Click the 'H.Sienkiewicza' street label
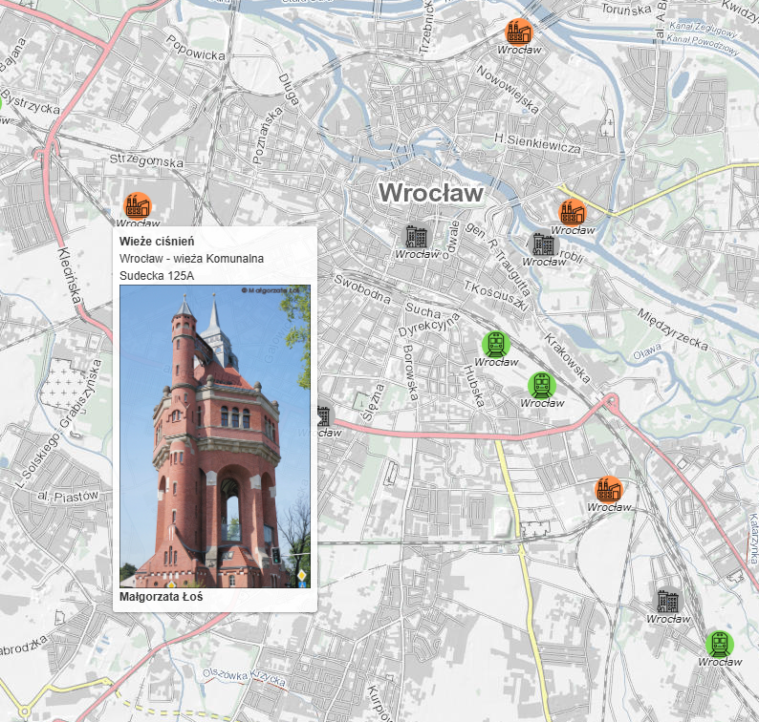This screenshot has height=722, width=759. pos(537,143)
